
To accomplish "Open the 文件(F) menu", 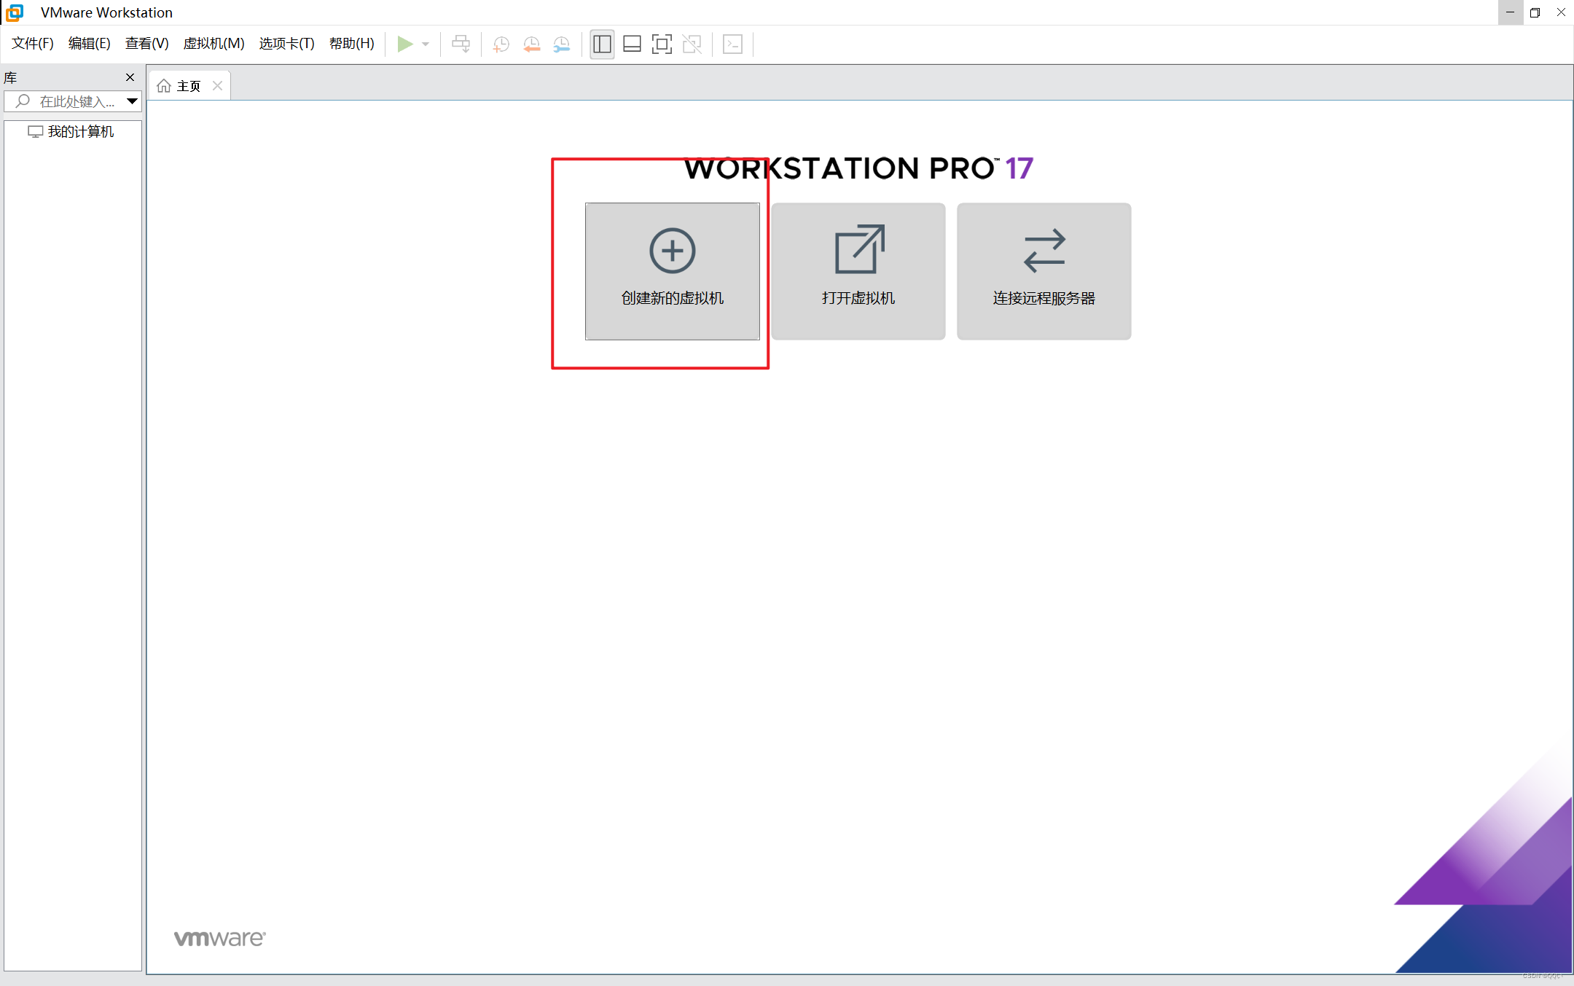I will pos(33,44).
